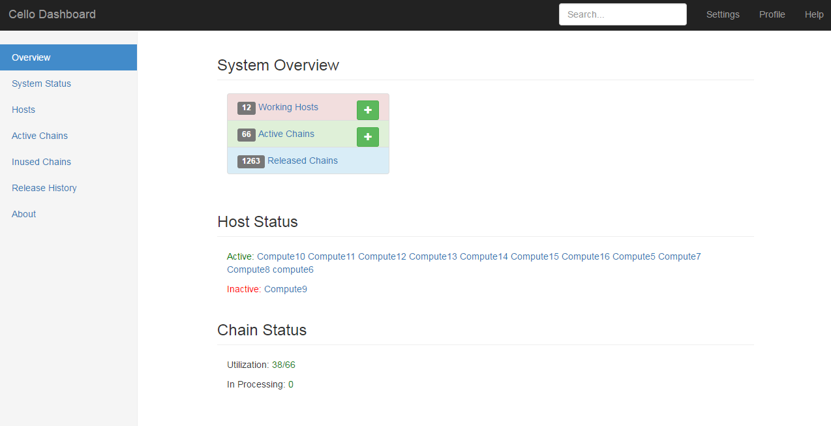Navigate to Inused Chains page
Screen dimensions: 831x426
tap(41, 162)
